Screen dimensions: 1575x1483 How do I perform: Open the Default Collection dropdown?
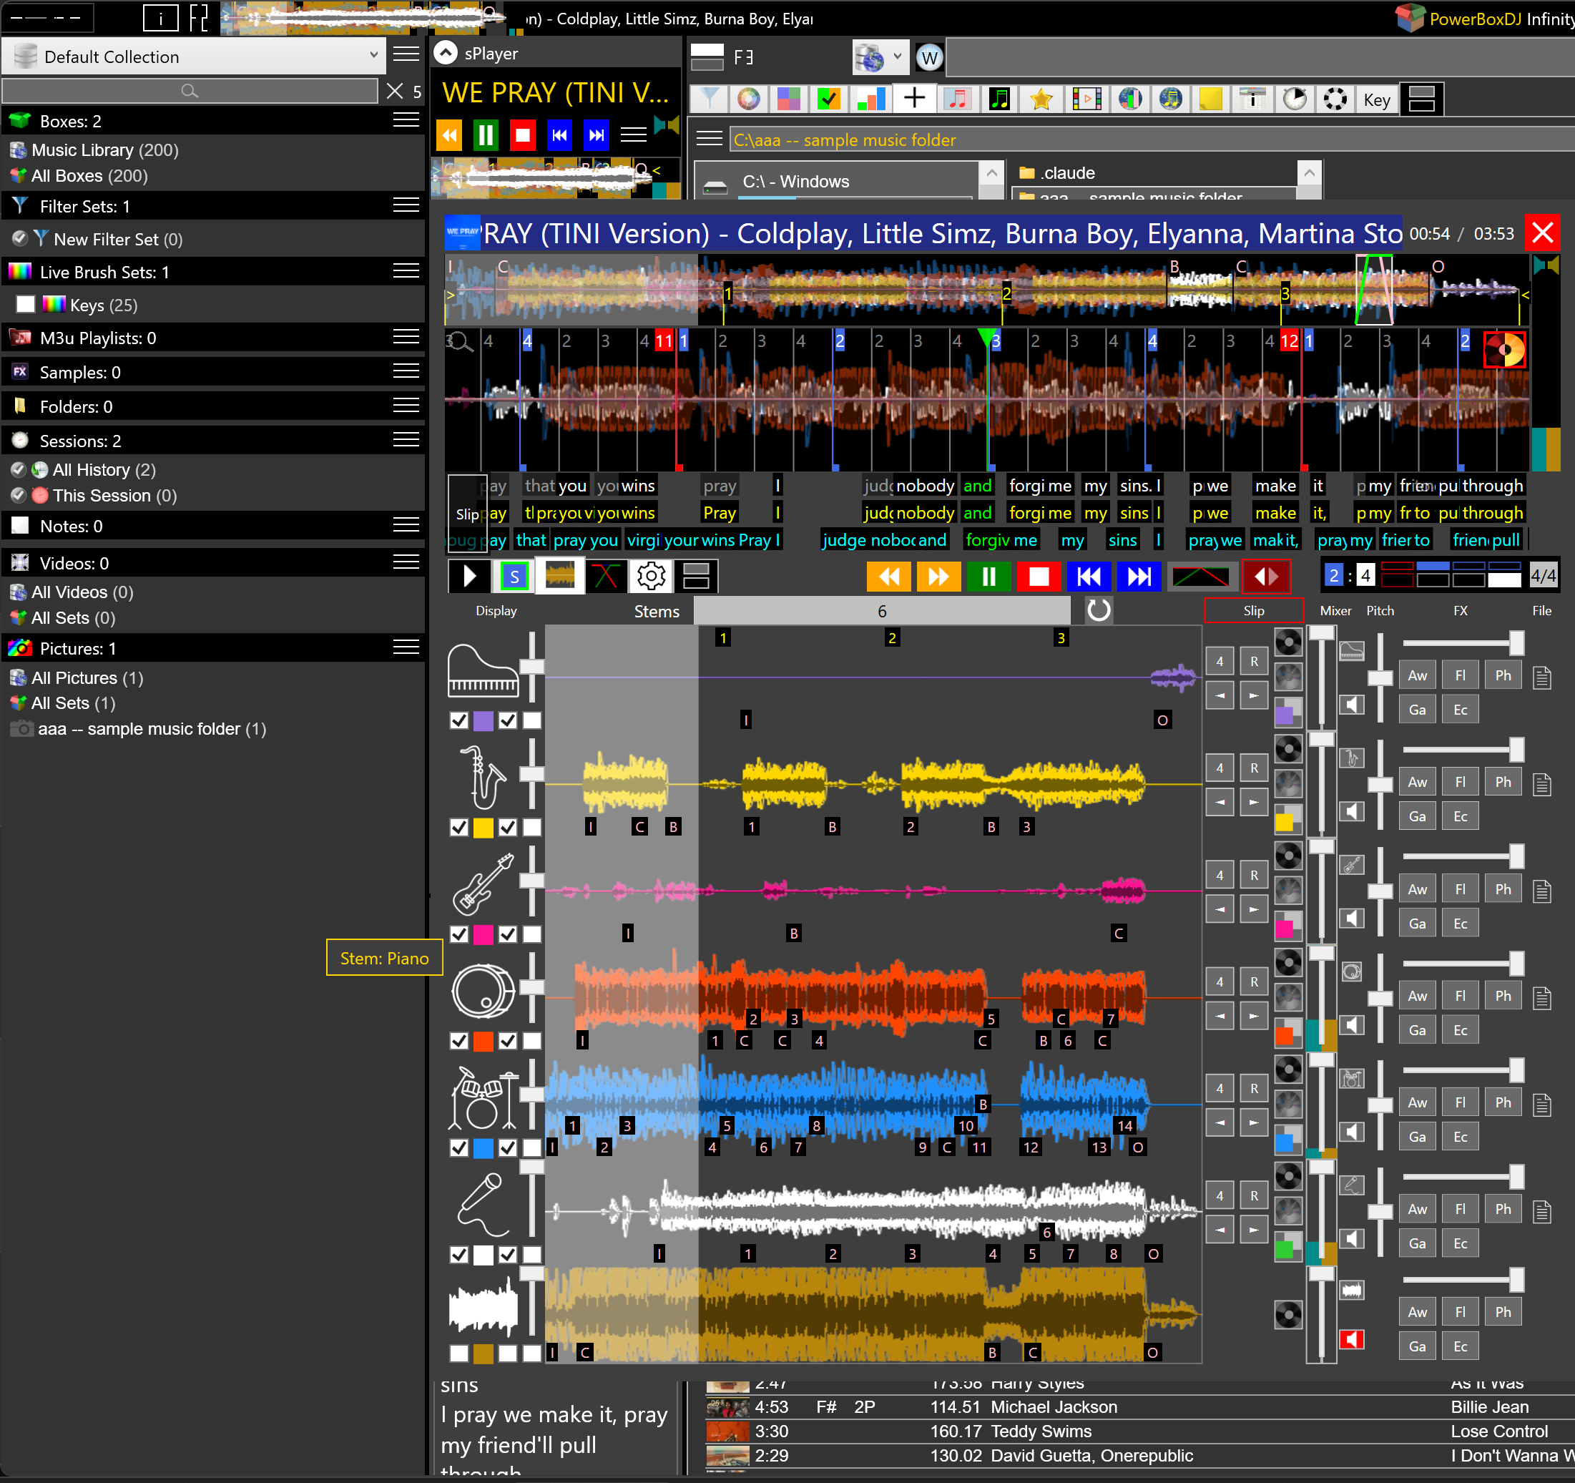tap(193, 57)
